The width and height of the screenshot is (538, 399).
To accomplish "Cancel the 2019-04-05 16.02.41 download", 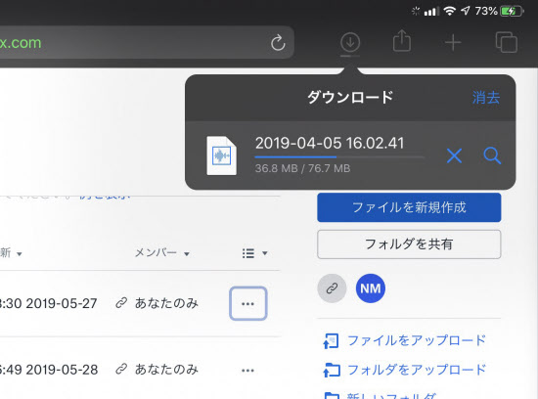I will tap(454, 155).
